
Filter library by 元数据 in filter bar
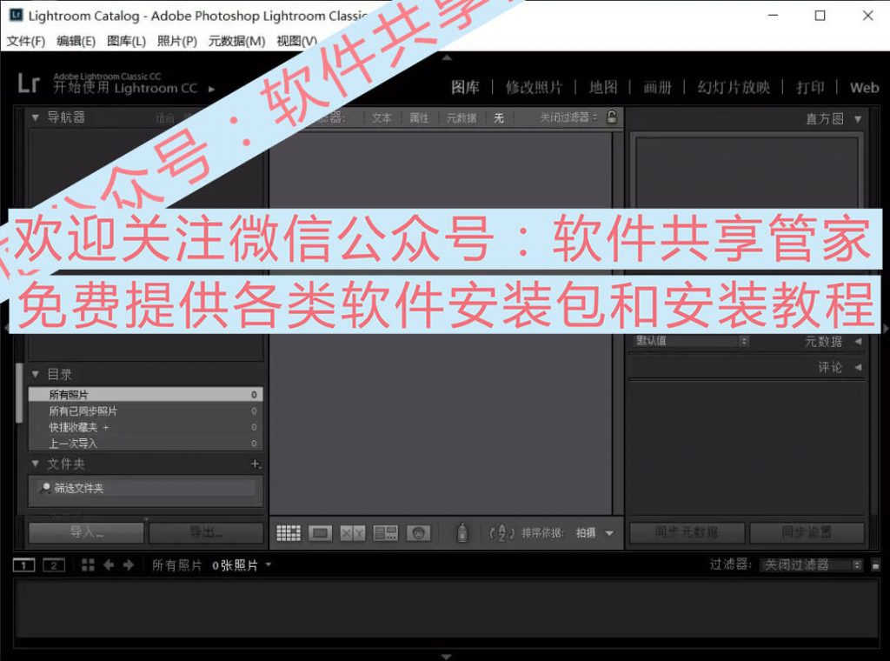pos(461,118)
